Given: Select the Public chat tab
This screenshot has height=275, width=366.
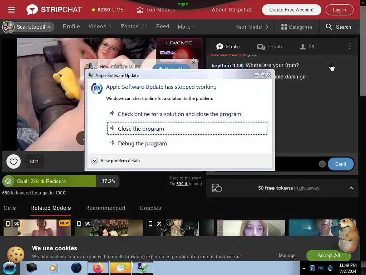Looking at the screenshot, I should 228,47.
